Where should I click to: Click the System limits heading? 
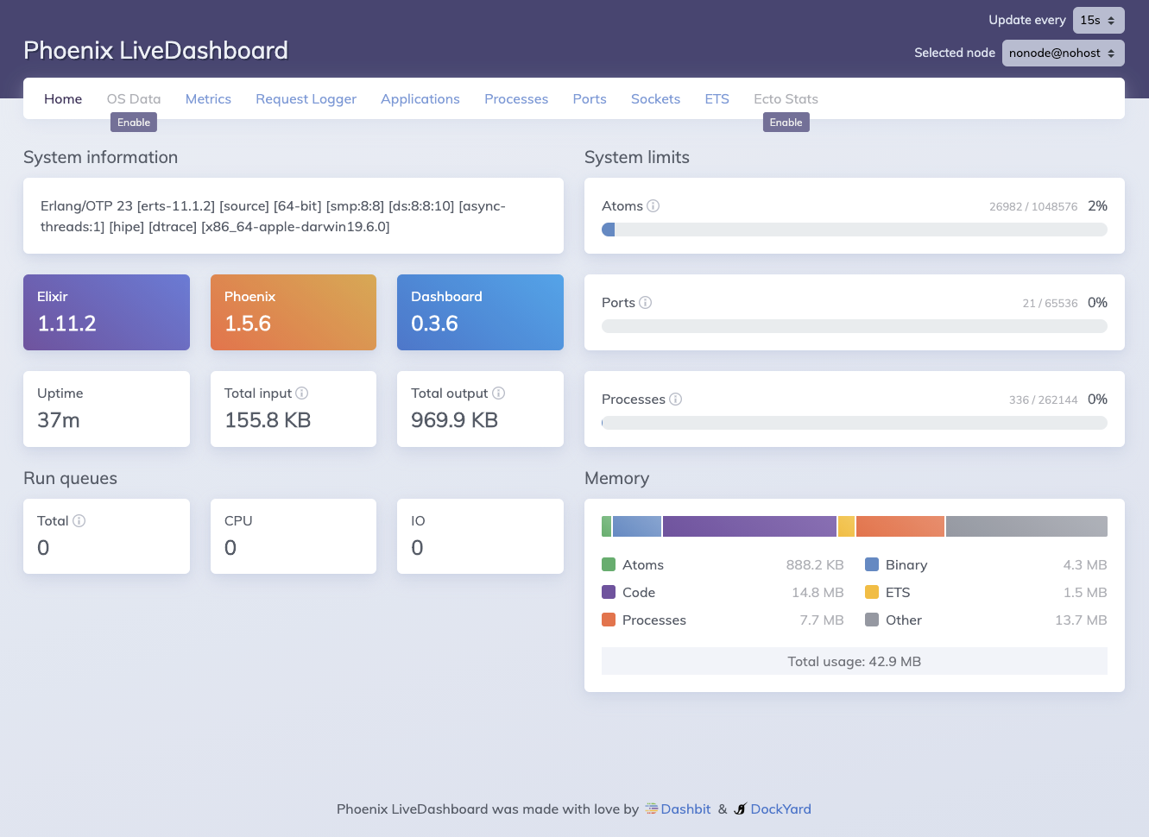click(x=637, y=157)
